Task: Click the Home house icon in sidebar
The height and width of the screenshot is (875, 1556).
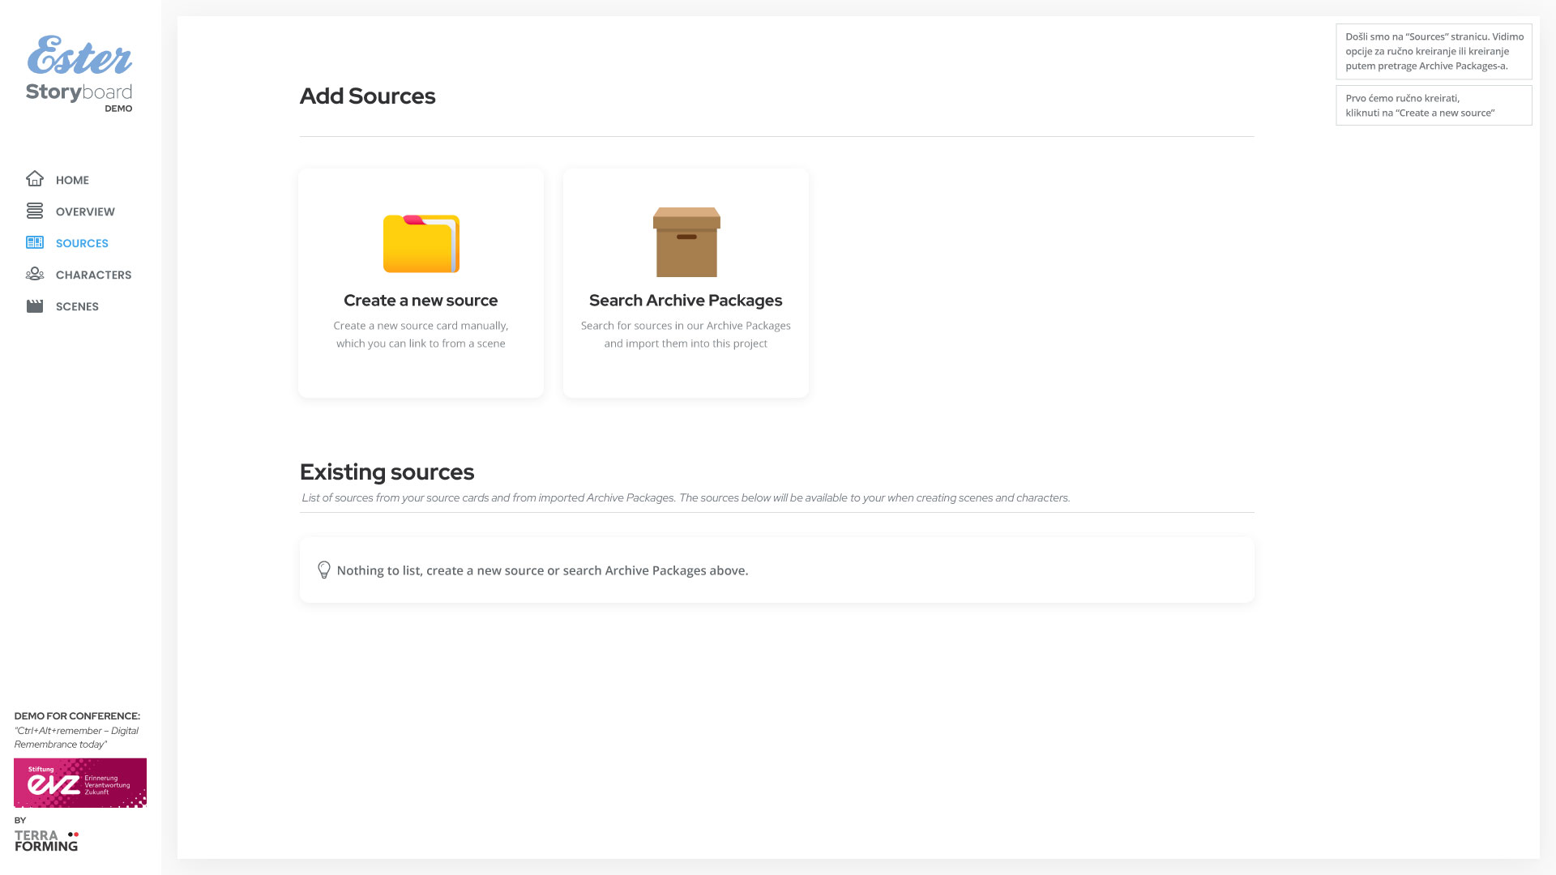Action: point(34,179)
